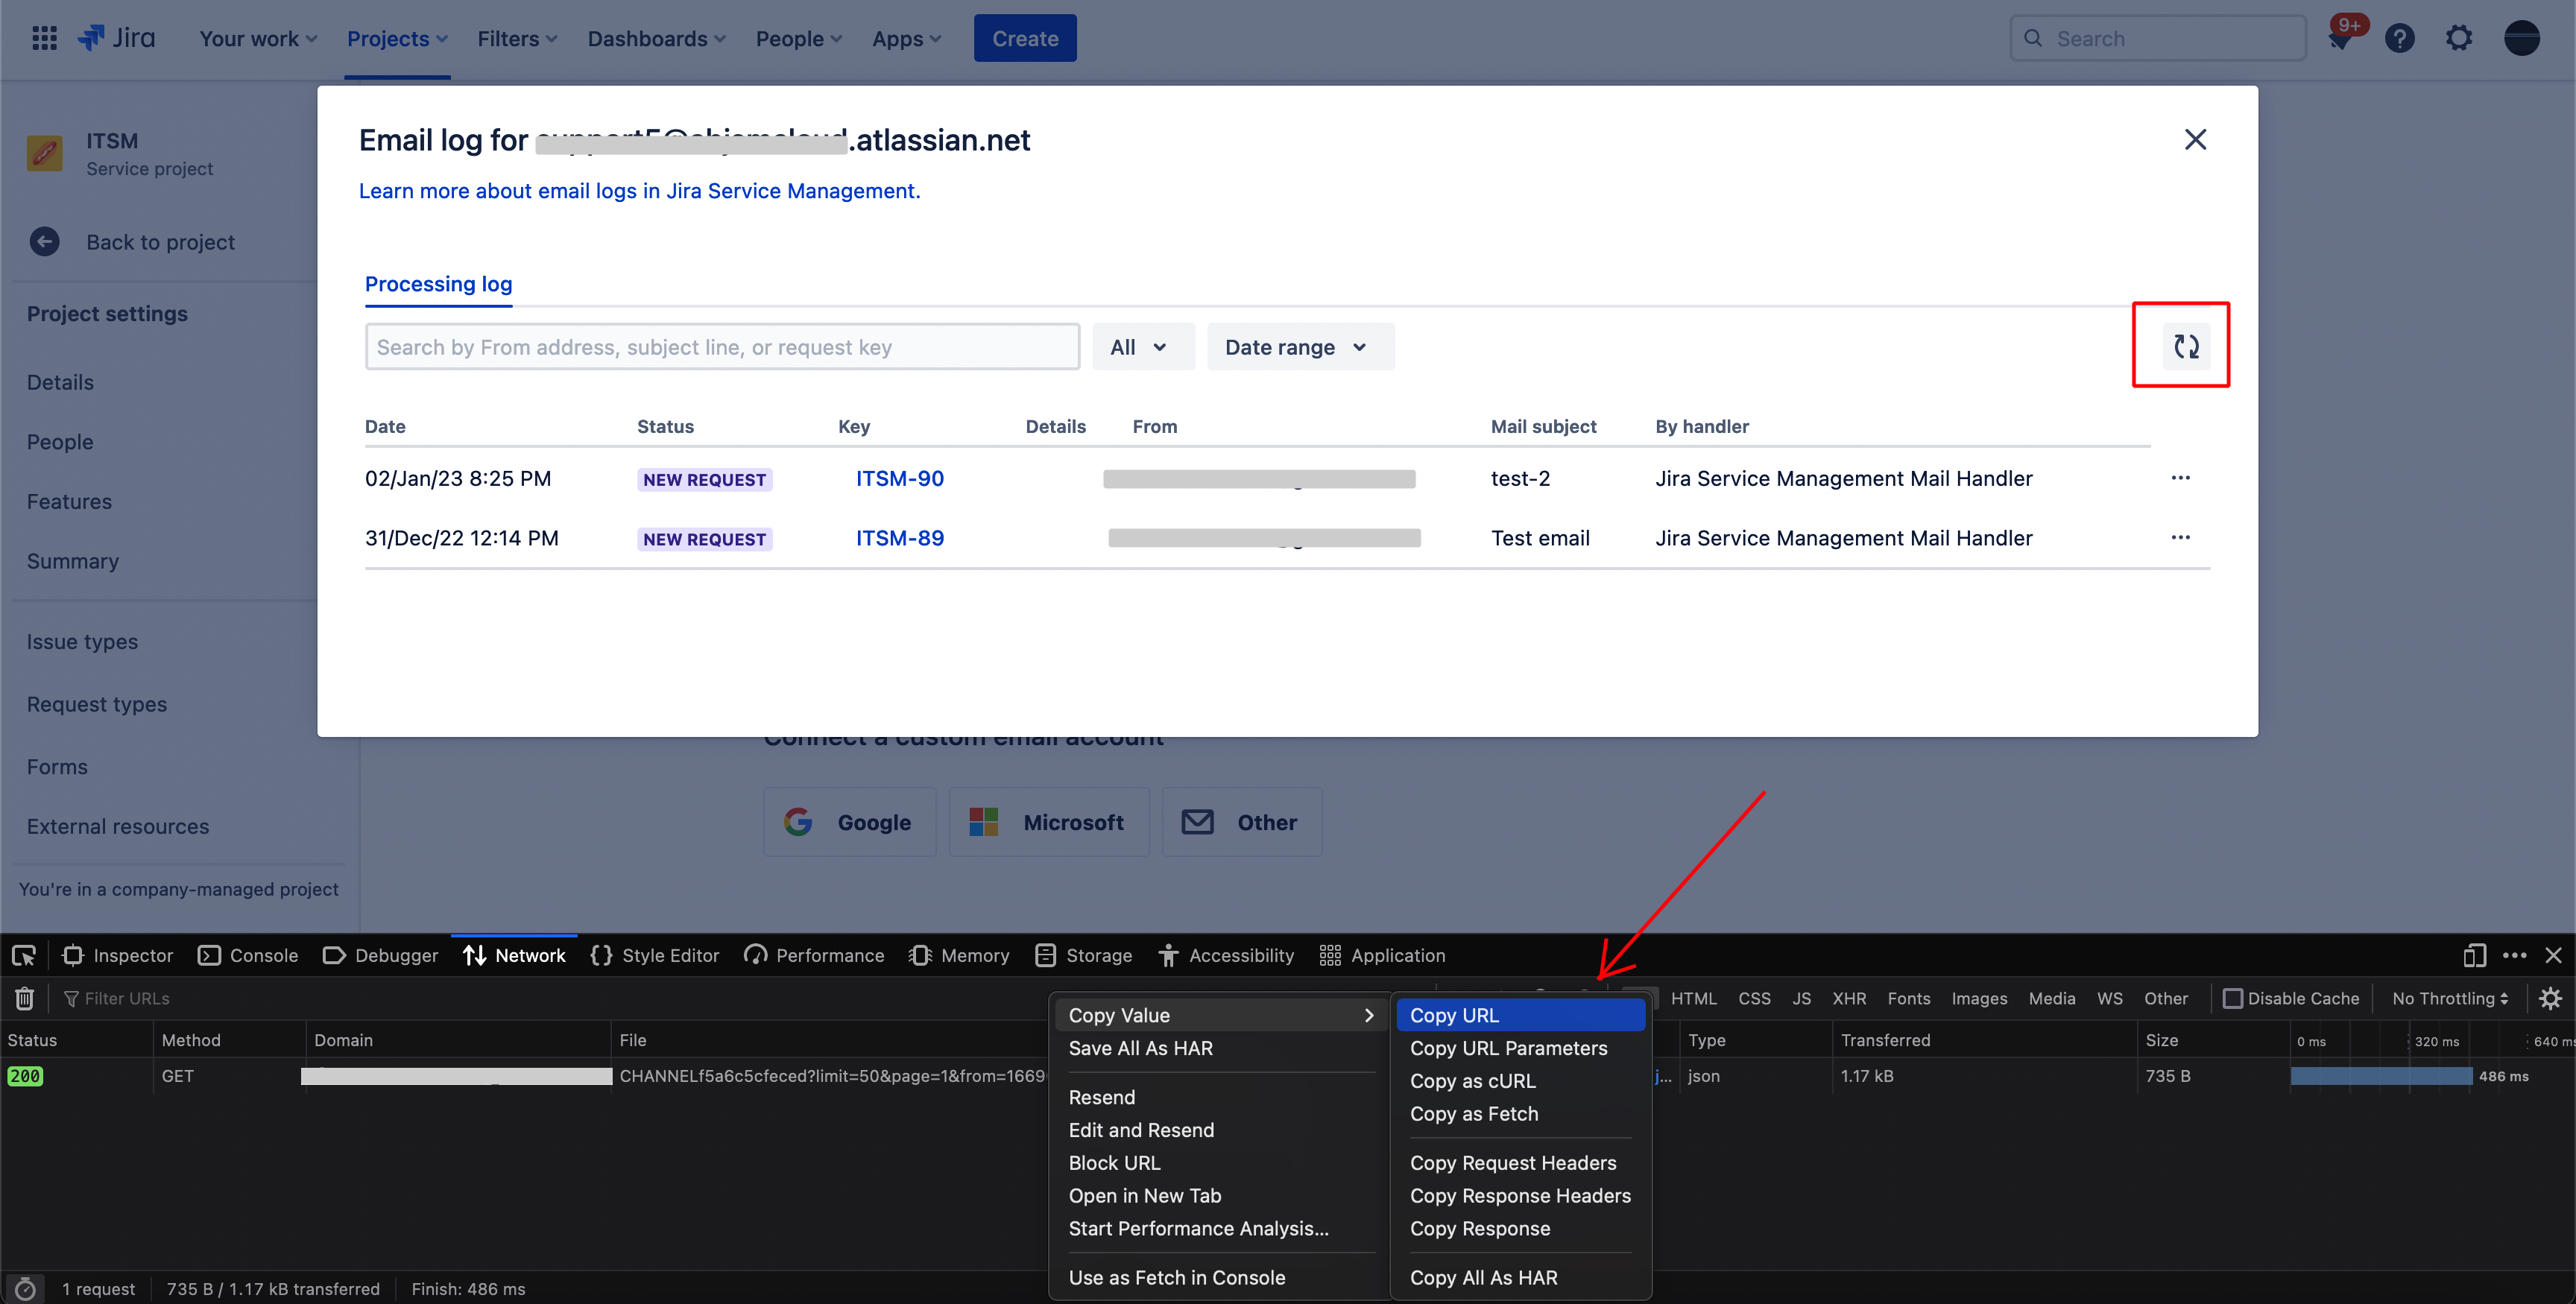Open the help question mark icon
2576x1304 pixels.
(2399, 38)
